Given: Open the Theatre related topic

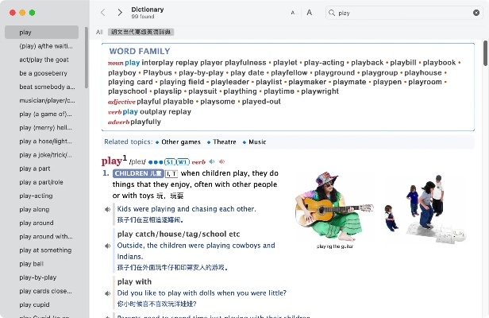Looking at the screenshot, I should (x=225, y=142).
